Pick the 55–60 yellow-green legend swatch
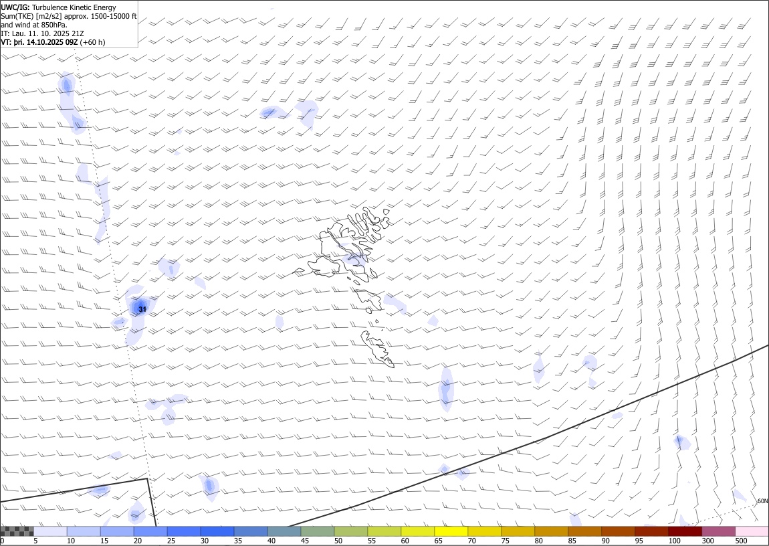Screen dimensions: 769x546 [384, 531]
